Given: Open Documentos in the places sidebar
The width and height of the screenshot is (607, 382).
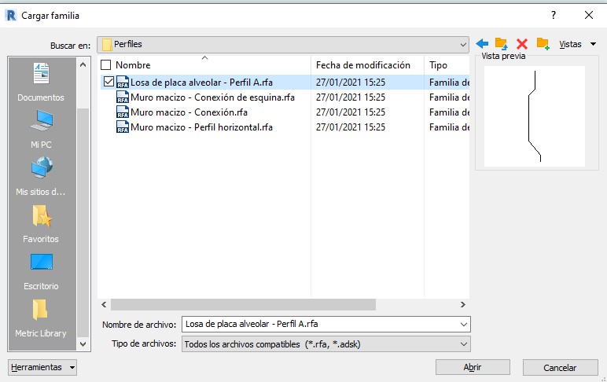Looking at the screenshot, I should [x=41, y=83].
